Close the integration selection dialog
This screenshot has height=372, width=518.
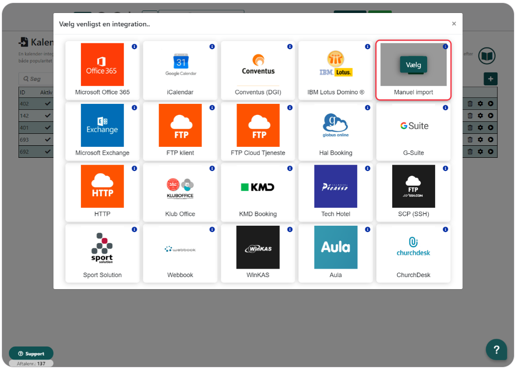coord(454,23)
